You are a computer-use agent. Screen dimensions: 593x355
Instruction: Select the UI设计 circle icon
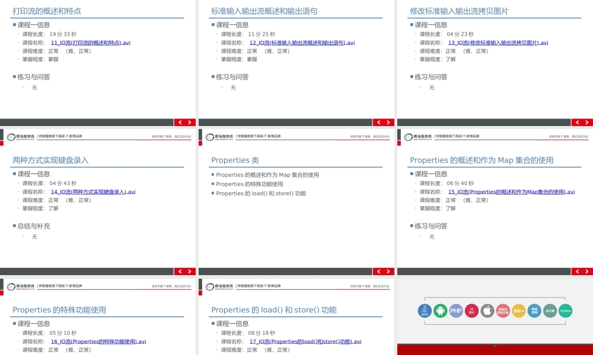coord(471,310)
